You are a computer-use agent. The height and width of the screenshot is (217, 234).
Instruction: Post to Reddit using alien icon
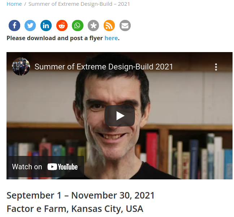(x=62, y=26)
